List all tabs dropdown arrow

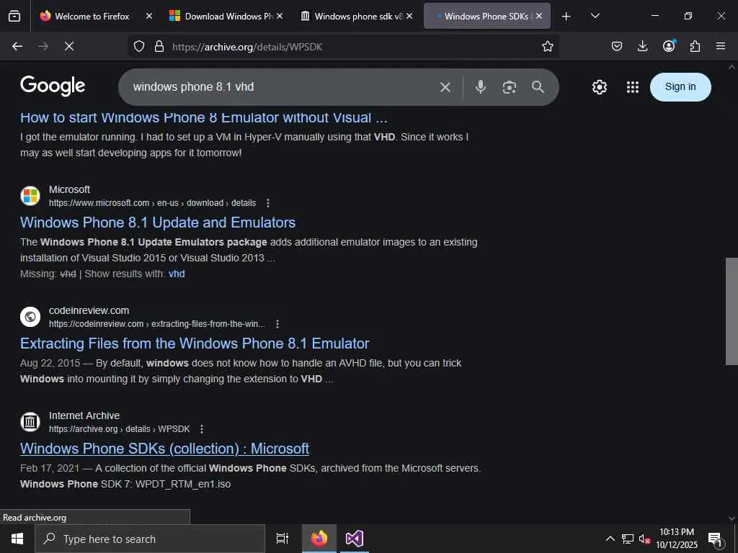coord(595,16)
